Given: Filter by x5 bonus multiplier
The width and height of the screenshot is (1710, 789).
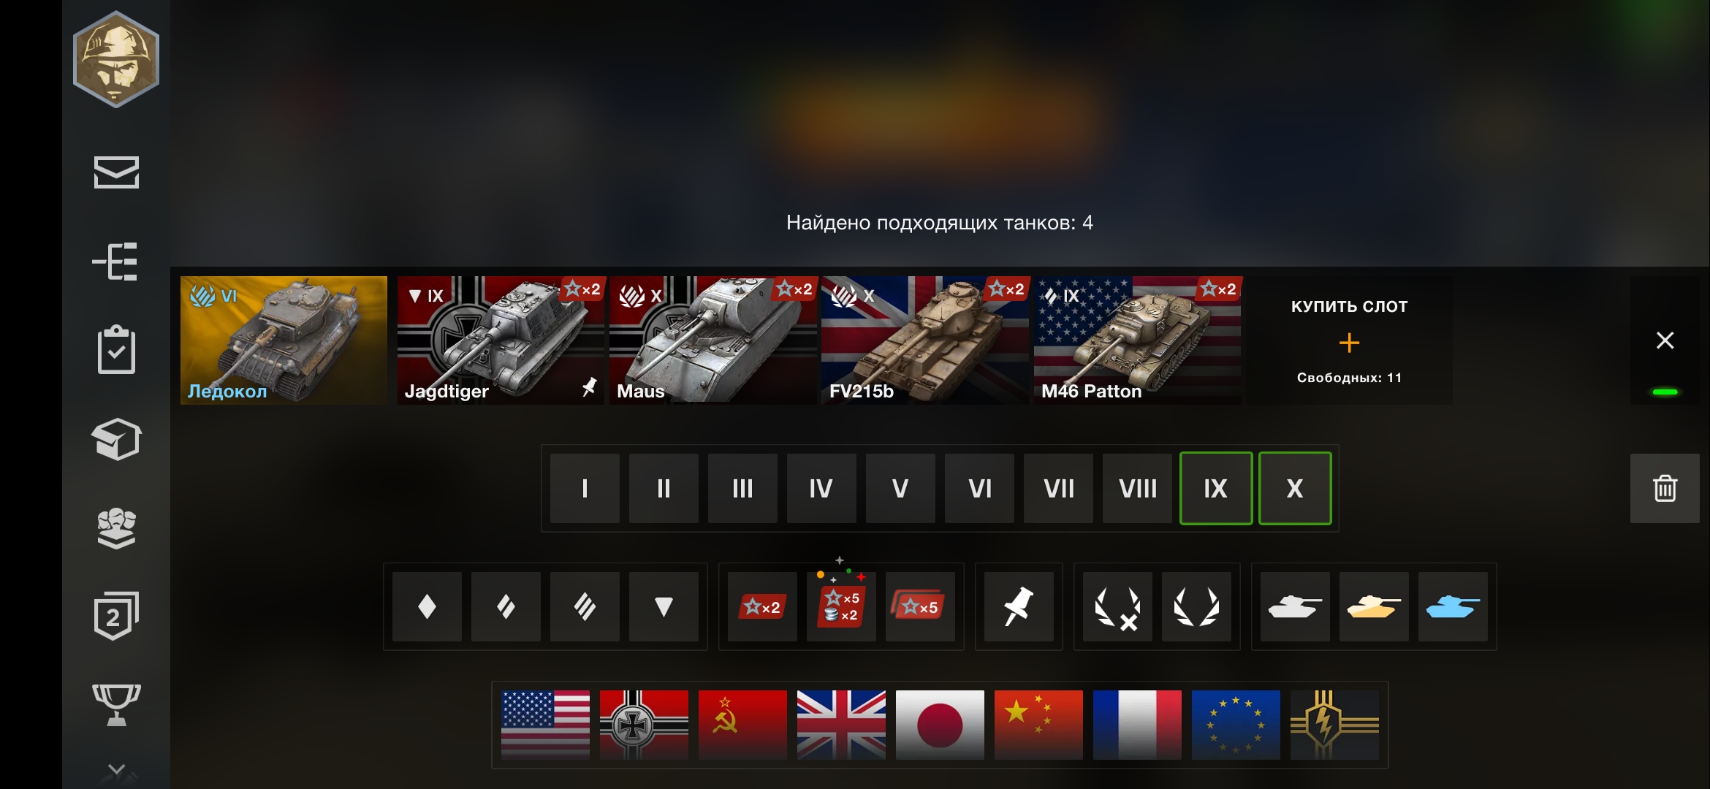Looking at the screenshot, I should click(920, 606).
